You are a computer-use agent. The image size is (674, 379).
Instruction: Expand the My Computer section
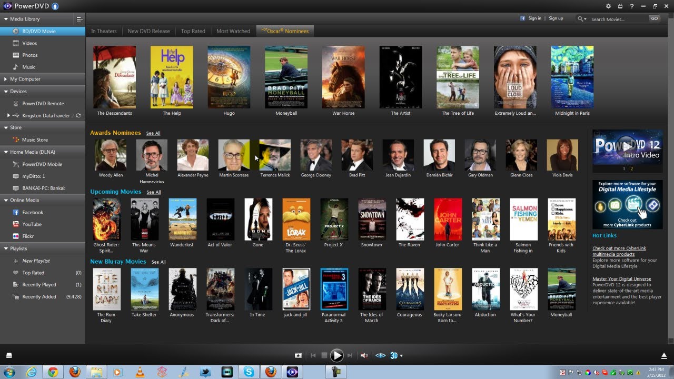pyautogui.click(x=6, y=79)
